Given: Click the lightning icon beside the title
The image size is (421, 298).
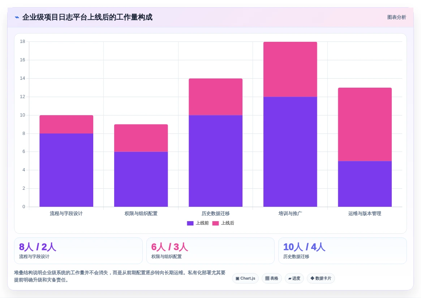Looking at the screenshot, I should pyautogui.click(x=17, y=17).
